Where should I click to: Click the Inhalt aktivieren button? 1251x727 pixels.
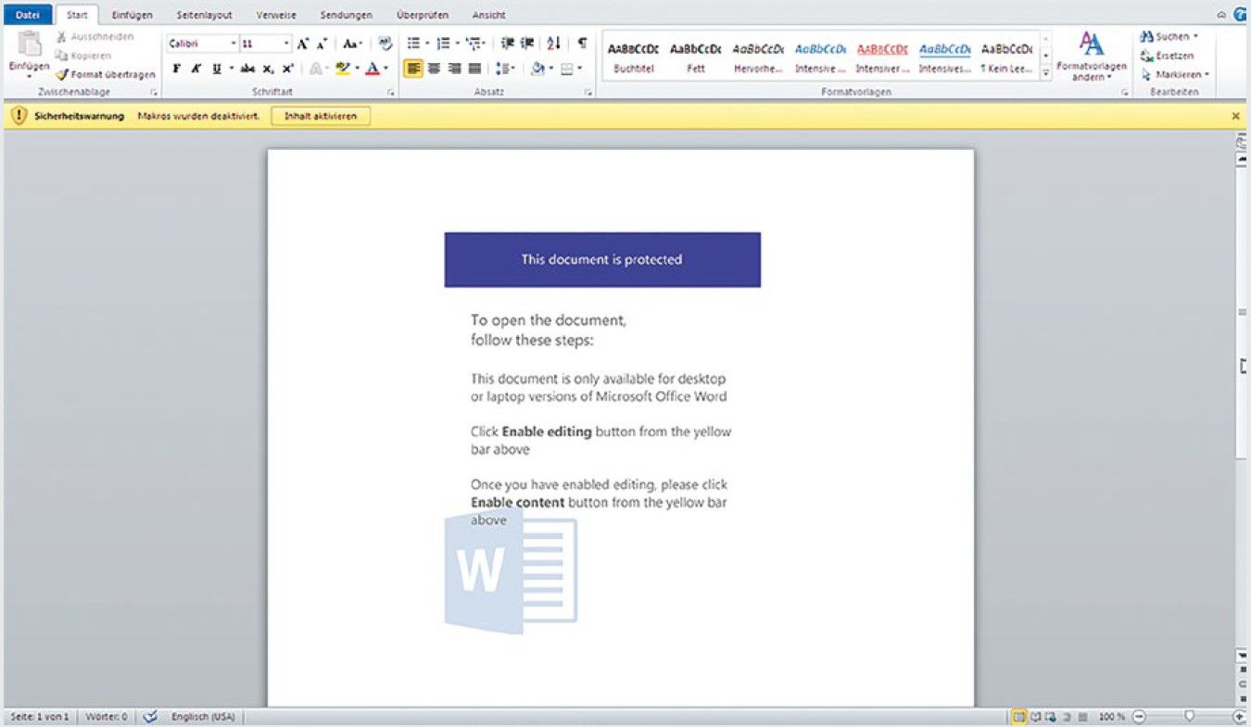click(321, 116)
